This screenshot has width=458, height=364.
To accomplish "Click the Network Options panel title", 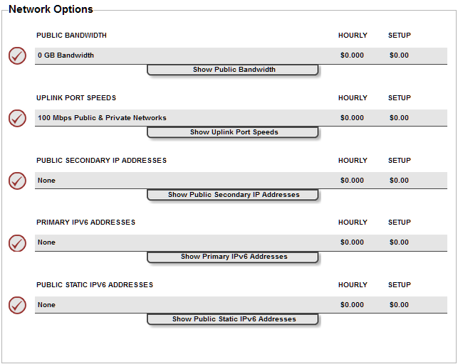I will (x=51, y=9).
